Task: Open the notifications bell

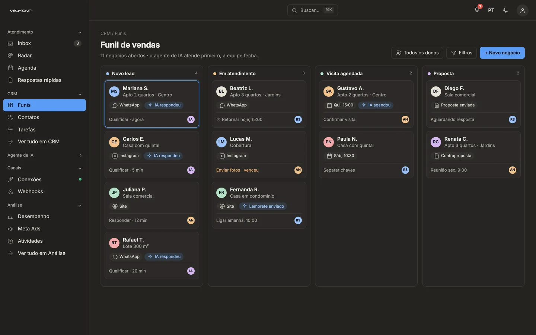Action: tap(477, 10)
